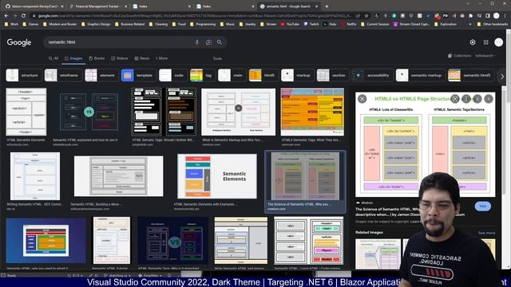This screenshot has height=287, width=511.
Task: Open a new browser tab
Action: (327, 6)
